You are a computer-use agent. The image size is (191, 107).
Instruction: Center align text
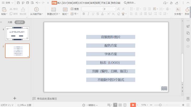(136, 14)
